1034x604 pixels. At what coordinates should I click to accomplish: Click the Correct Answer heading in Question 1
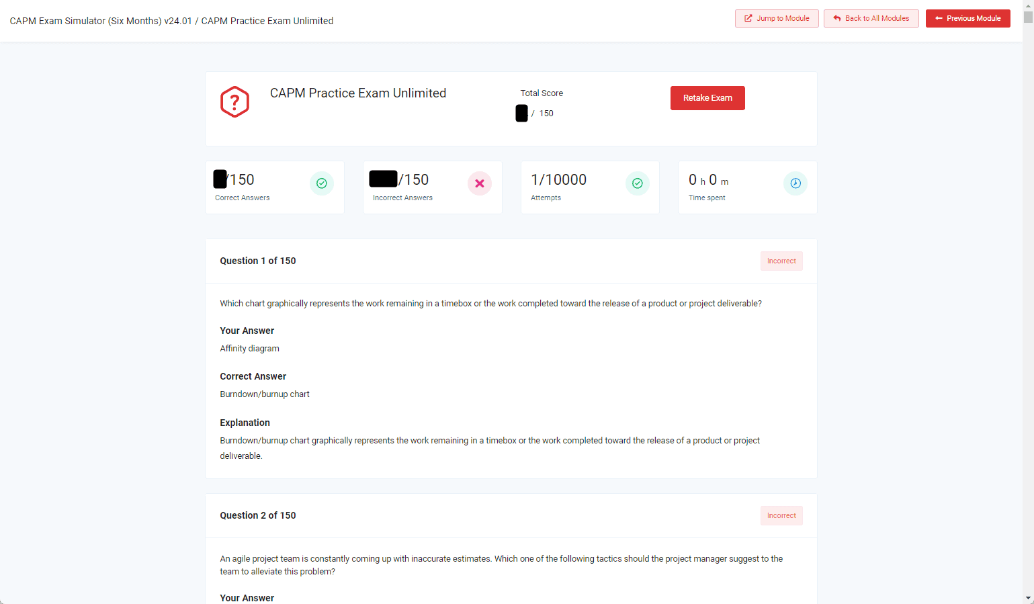click(x=253, y=376)
